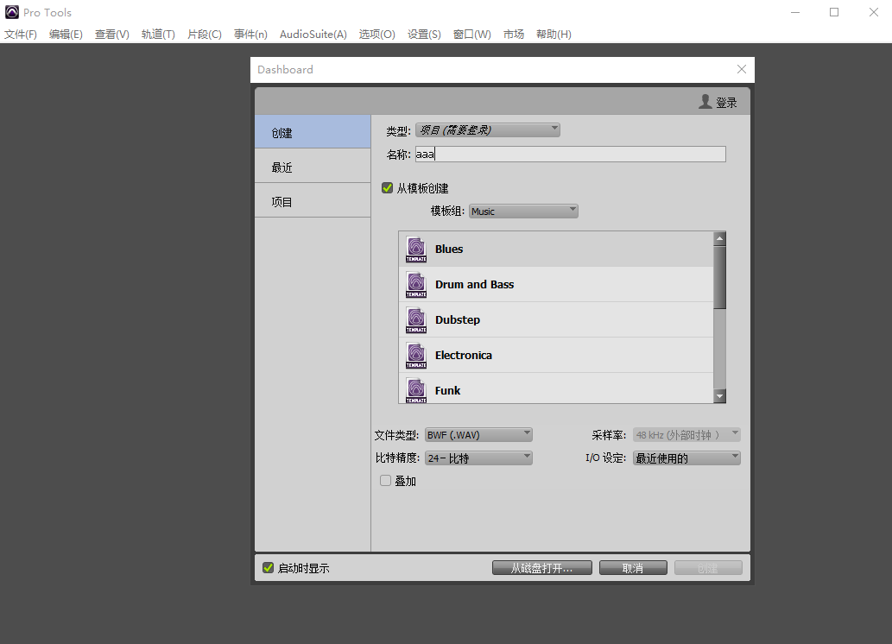892x644 pixels.
Task: Uncheck the 从模板创建 checkbox
Action: pos(388,188)
